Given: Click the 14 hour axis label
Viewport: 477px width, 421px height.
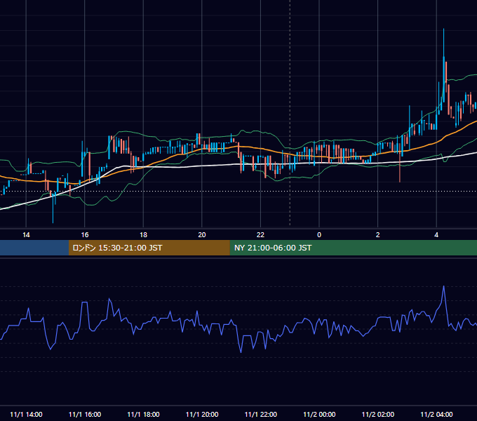Looking at the screenshot, I should click(26, 235).
